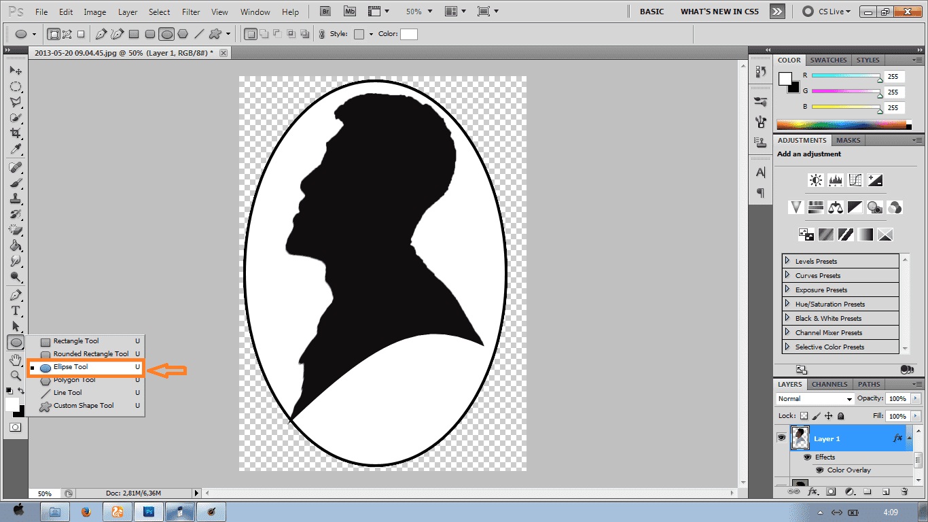928x522 pixels.
Task: Hide Layer 1 with its eye icon
Action: pyautogui.click(x=781, y=438)
